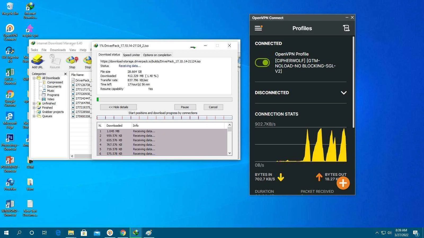Launch SVL Injector 4.5 desktop shortcut
The width and height of the screenshot is (424, 238).
(x=10, y=54)
